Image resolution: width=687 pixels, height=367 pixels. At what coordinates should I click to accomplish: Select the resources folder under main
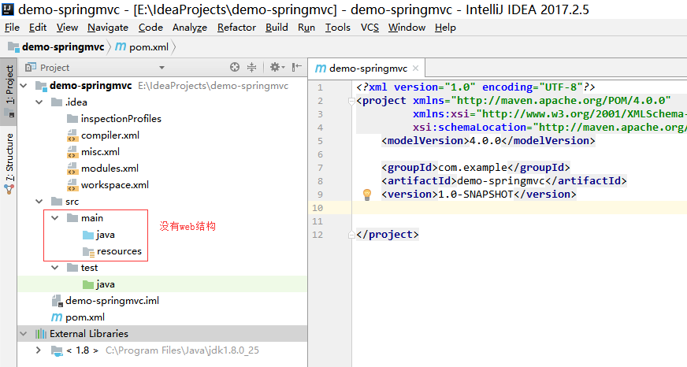pos(119,251)
